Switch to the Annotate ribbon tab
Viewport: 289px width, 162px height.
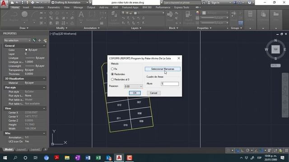pos(38,7)
